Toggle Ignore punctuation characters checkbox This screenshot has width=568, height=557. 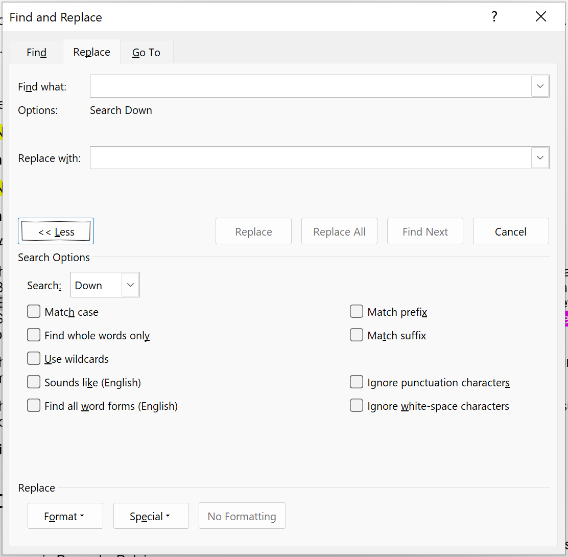tap(357, 382)
